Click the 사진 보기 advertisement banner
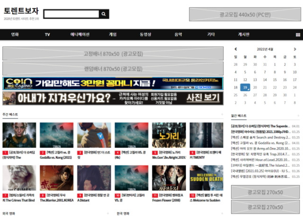The image size is (303, 216). 113,98
